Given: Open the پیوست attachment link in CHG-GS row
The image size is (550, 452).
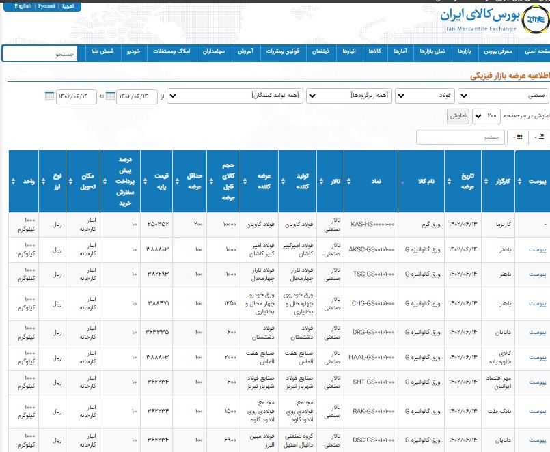Looking at the screenshot, I should point(538,304).
